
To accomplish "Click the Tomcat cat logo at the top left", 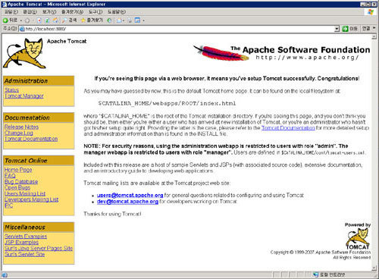I will tap(24, 53).
